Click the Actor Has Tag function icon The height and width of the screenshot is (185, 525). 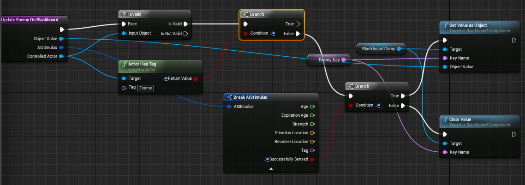[x=124, y=64]
